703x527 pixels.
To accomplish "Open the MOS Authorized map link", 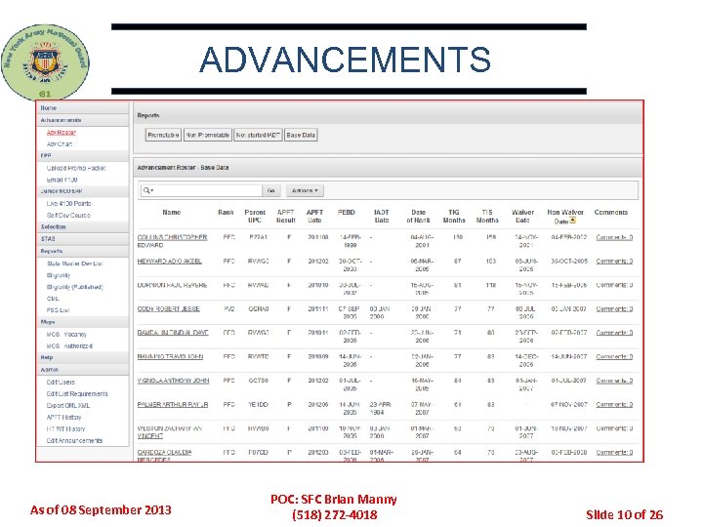I will click(x=69, y=345).
